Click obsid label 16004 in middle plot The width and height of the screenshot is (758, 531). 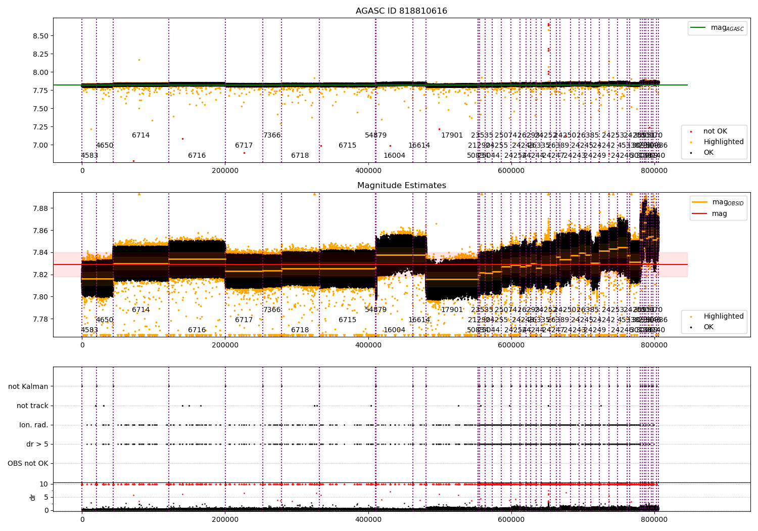[394, 330]
